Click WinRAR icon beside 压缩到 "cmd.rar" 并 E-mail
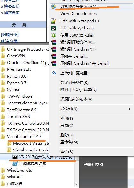Screen dimensions: 134x188 pyautogui.click(x=54, y=63)
